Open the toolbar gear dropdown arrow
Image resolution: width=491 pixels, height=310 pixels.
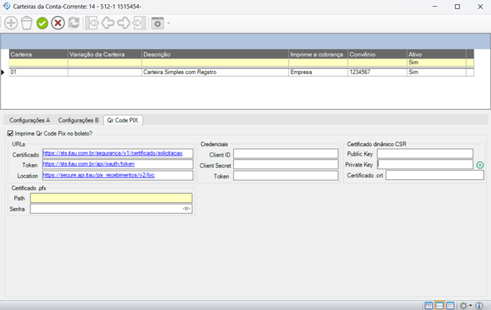click(168, 24)
